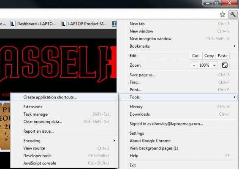Open Help from the menu
The height and width of the screenshot is (169, 239).
[177, 155]
